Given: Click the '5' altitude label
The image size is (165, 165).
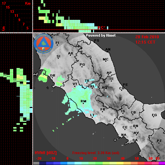Looking at the screenshot, I should [x=27, y=28].
